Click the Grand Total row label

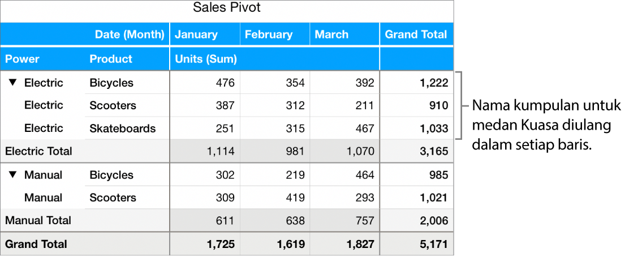[x=36, y=244]
